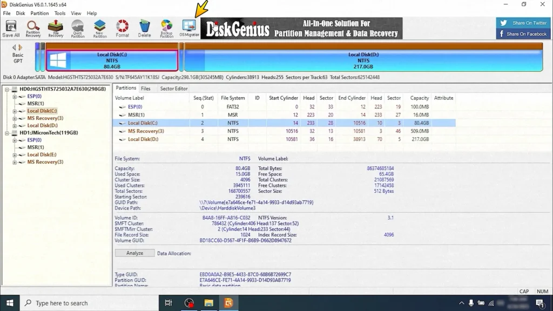The image size is (553, 311).
Task: Go to the next disk with the right arrow
Action: [21, 48]
